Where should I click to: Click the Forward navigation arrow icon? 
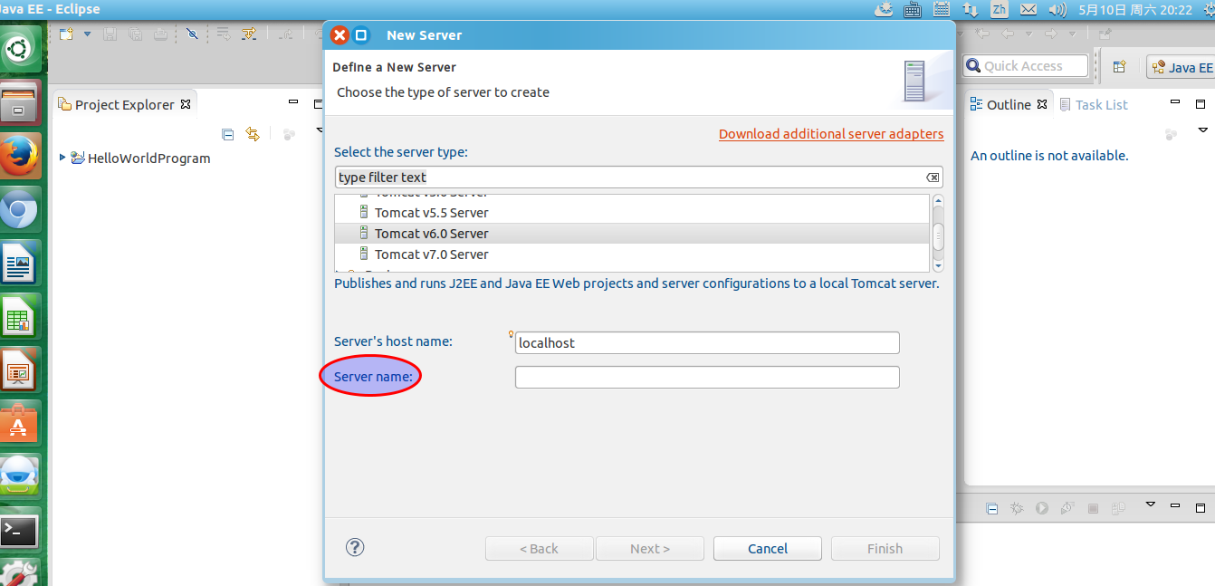[1050, 34]
